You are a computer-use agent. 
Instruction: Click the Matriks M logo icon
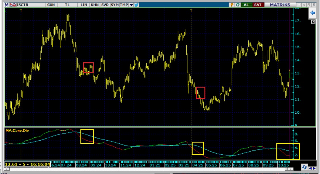click(6, 5)
